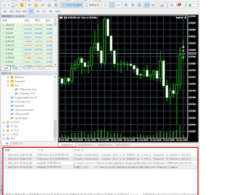This screenshot has height=195, width=236.
Task: Toggle chart shift icon
Action: (x=153, y=5)
